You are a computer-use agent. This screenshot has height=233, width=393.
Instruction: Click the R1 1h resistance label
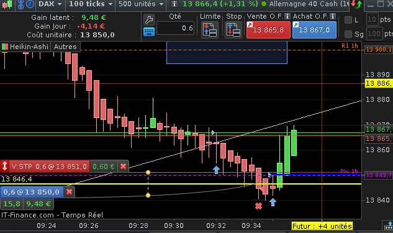[350, 45]
